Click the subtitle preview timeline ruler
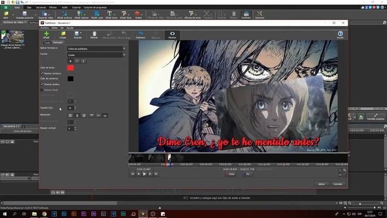 tap(238, 164)
